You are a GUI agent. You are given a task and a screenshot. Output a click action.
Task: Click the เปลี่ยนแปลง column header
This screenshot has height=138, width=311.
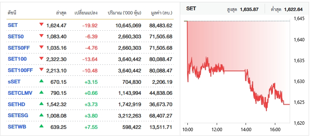point(86,13)
